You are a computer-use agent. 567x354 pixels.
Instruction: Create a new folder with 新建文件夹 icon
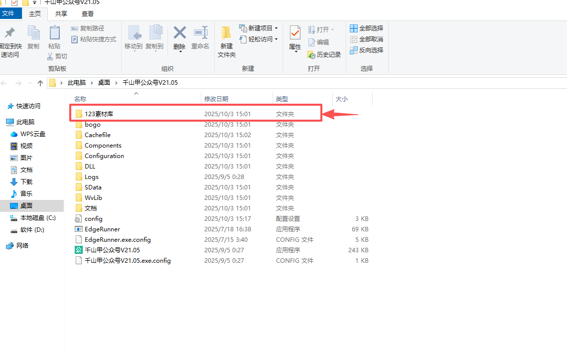tap(227, 34)
